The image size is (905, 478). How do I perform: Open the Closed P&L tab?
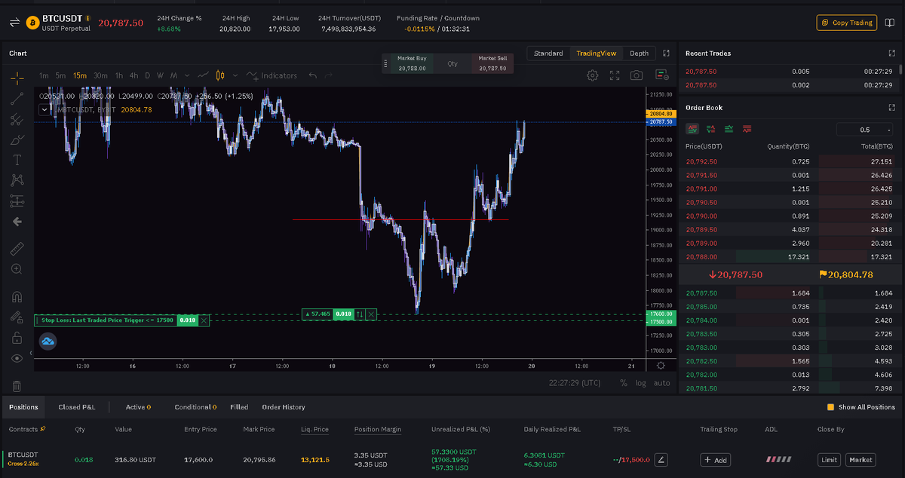[77, 407]
